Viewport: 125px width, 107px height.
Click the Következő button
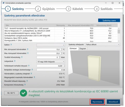pyautogui.click(x=113, y=102)
